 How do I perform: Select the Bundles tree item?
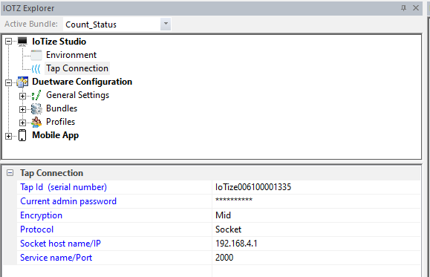tap(62, 108)
